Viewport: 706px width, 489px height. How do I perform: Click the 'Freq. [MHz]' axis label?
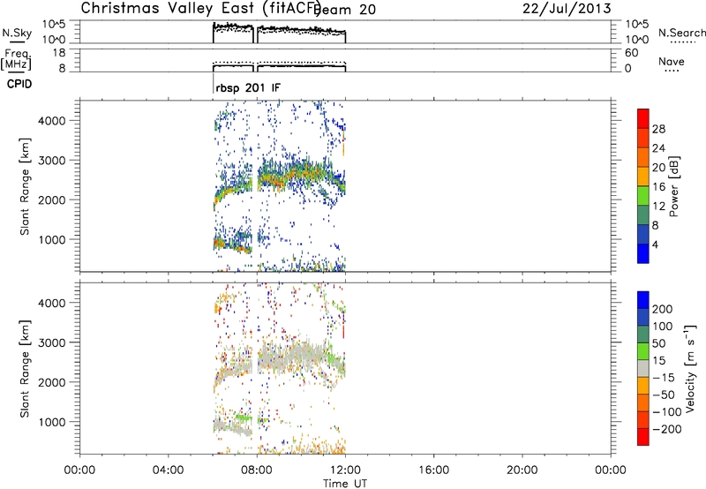16,60
